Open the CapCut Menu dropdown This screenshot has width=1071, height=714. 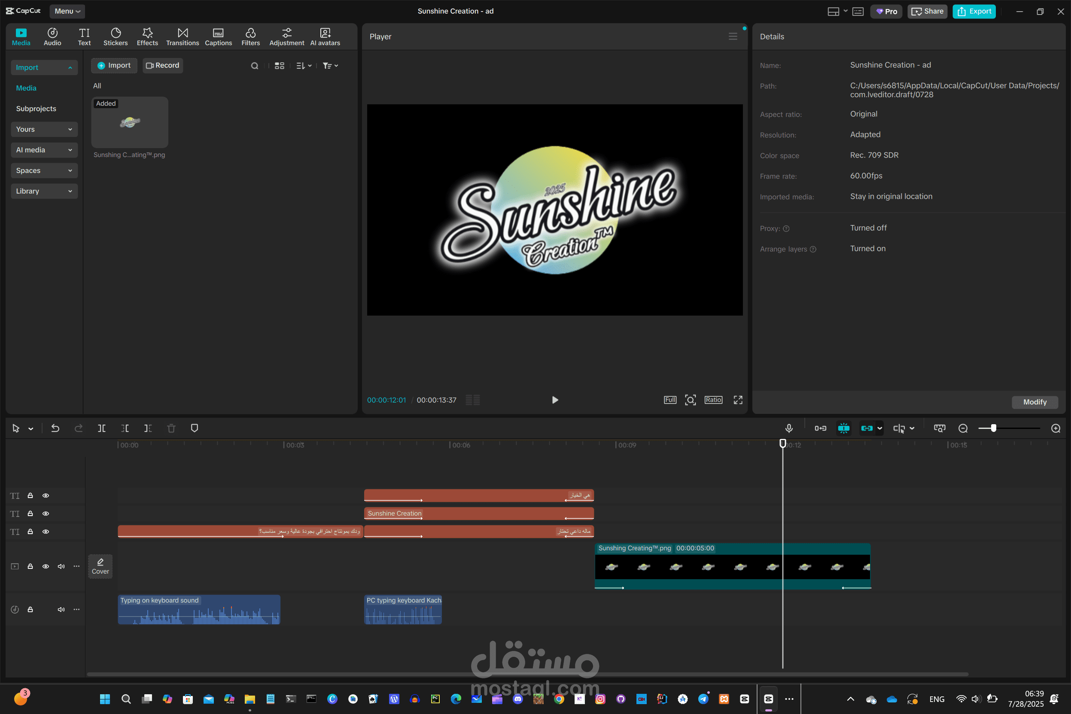coord(67,11)
